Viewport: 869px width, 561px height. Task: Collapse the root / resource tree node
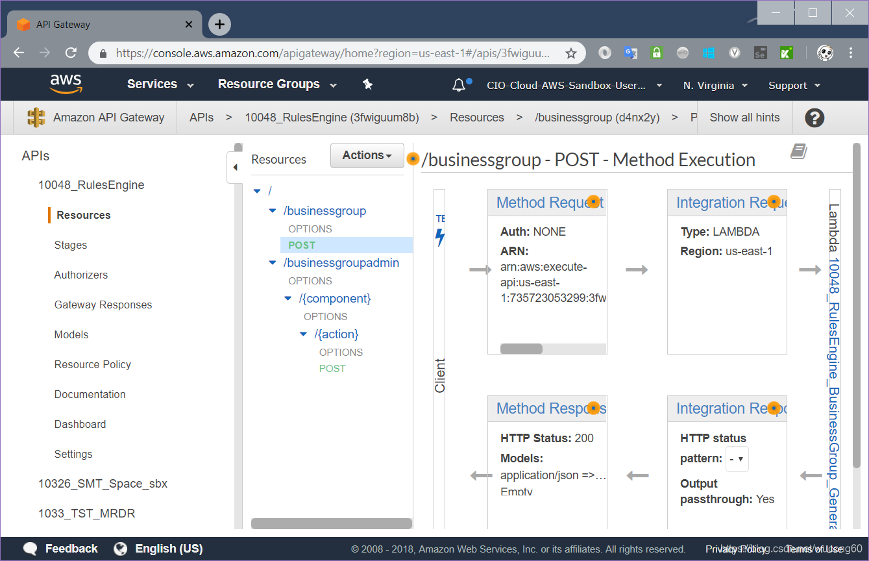click(257, 191)
